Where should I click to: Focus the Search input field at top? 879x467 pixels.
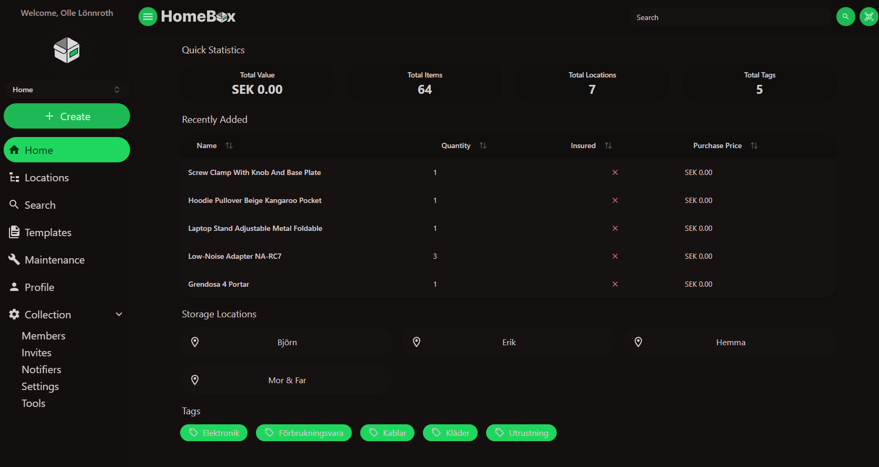729,17
